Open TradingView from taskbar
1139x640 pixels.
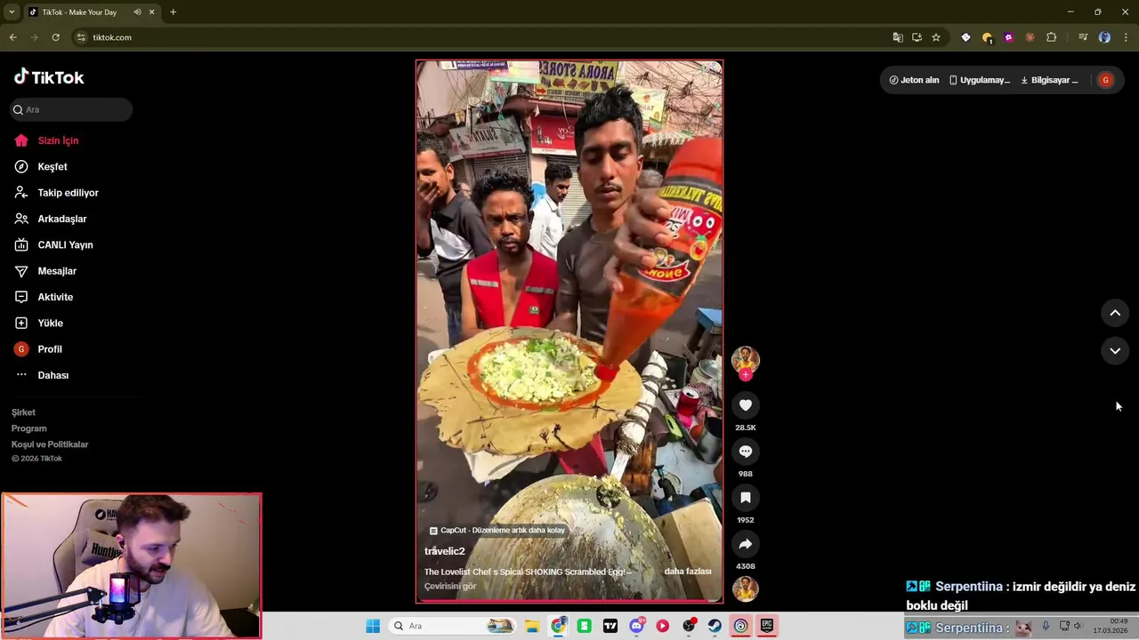[x=610, y=626]
